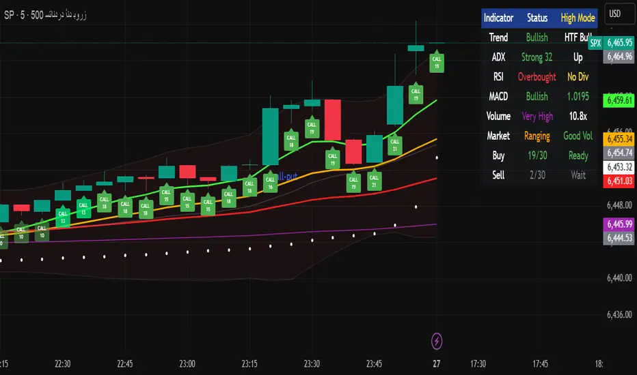Click the green 6,459.61 price label
This screenshot has height=375, width=637.
(x=619, y=100)
